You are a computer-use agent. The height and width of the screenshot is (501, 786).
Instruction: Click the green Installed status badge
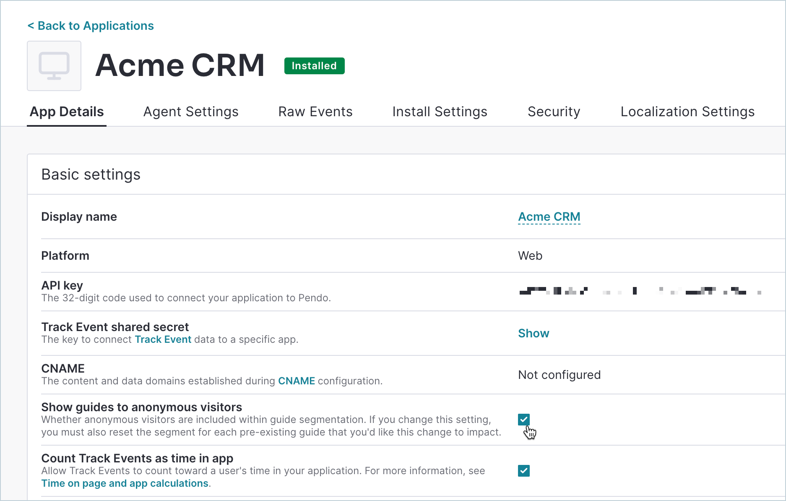click(x=314, y=66)
